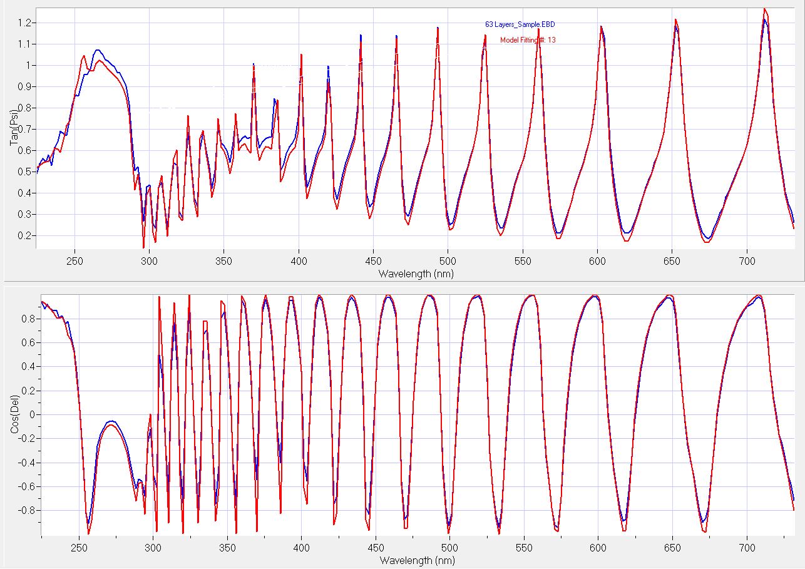Click the "63 Layers_Sample.EBD" legend label
805x569 pixels.
pos(520,24)
